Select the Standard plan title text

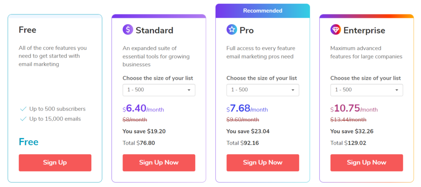pos(155,30)
